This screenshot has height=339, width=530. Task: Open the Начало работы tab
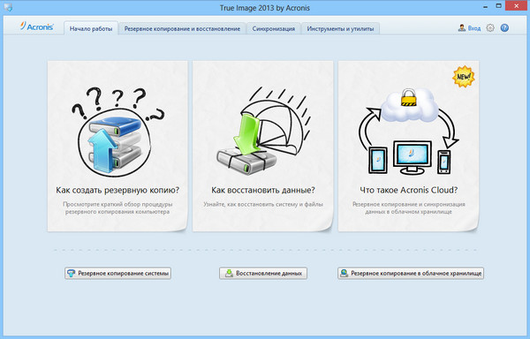pos(91,29)
